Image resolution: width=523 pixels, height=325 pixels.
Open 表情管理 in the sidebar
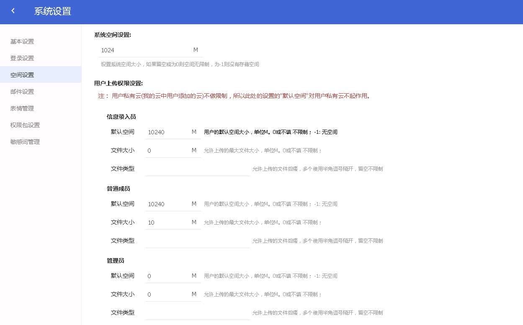point(22,108)
